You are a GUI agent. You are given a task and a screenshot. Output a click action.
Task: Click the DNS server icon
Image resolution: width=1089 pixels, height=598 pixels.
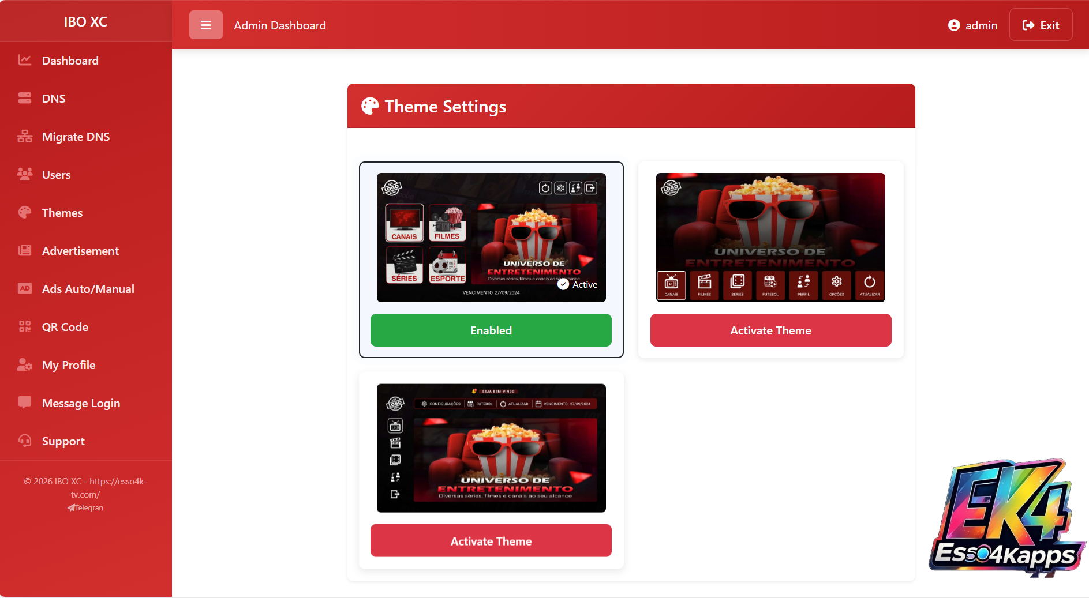click(x=24, y=98)
